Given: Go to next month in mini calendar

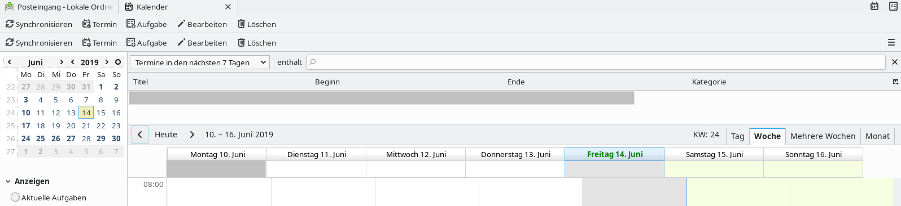Looking at the screenshot, I should coord(62,62).
